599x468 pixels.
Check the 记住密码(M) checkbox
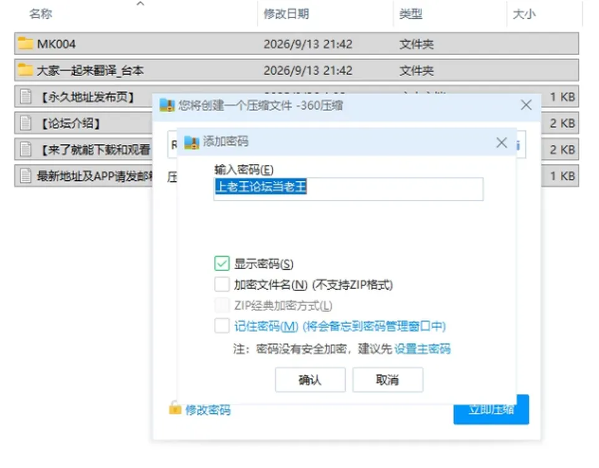(x=222, y=326)
